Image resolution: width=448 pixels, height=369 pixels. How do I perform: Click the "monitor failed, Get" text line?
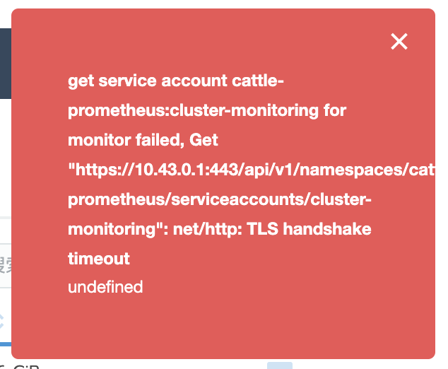pyautogui.click(x=143, y=141)
